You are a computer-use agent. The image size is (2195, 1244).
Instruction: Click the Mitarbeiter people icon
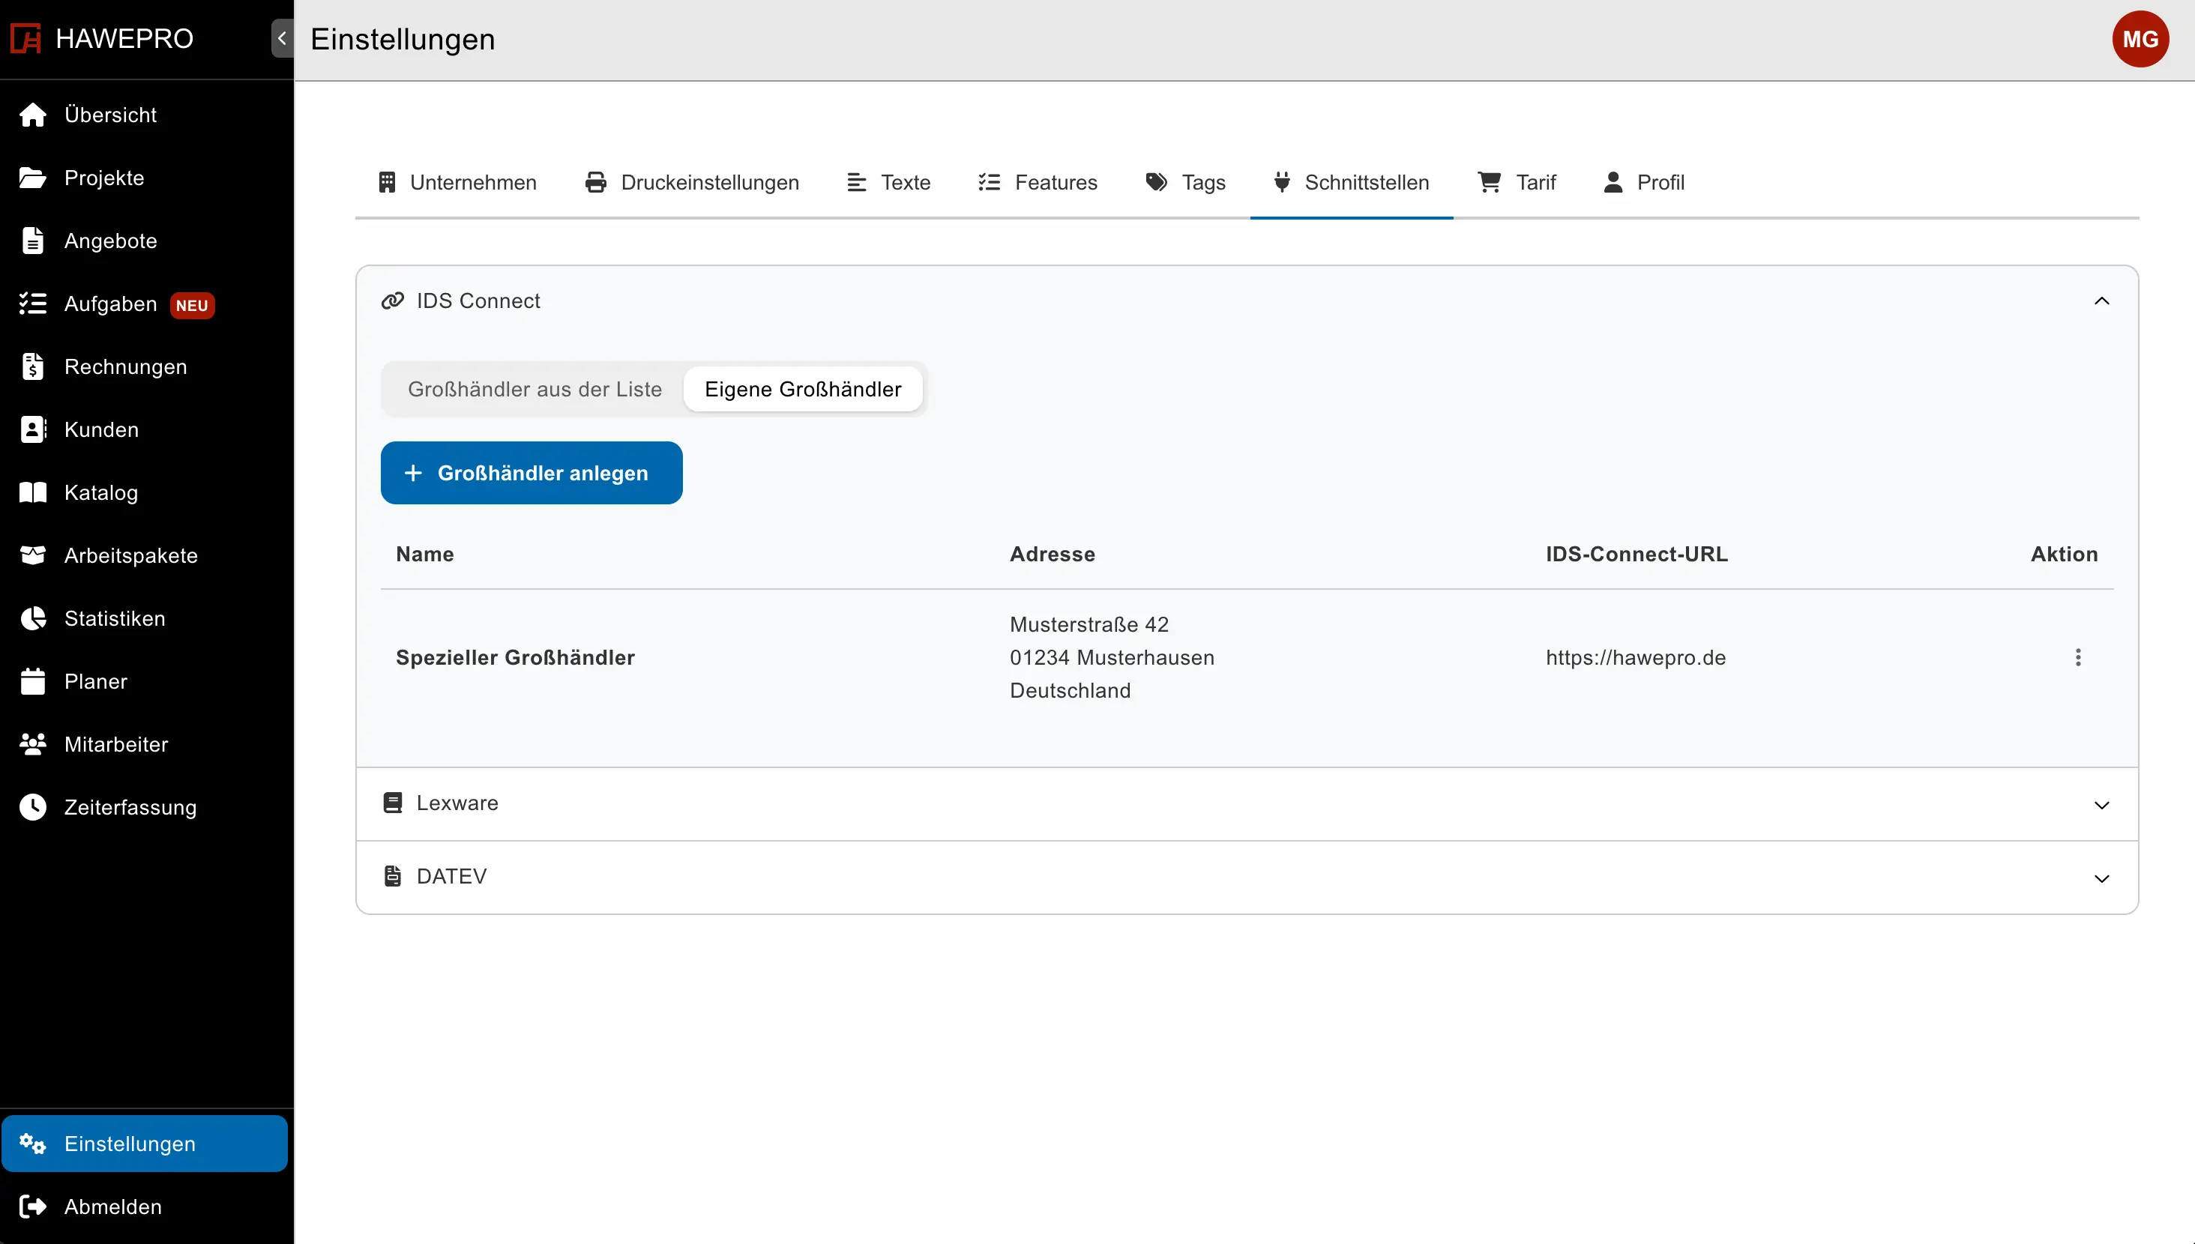32,744
